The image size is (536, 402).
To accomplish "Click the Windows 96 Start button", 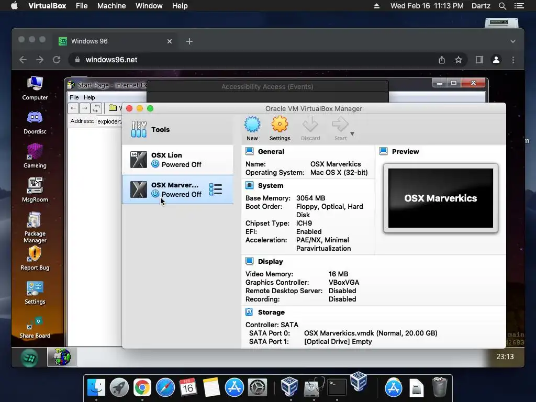I will [x=29, y=358].
